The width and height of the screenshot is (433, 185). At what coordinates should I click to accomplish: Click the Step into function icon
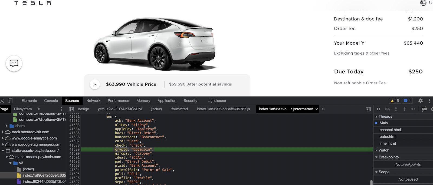pyautogui.click(x=396, y=109)
